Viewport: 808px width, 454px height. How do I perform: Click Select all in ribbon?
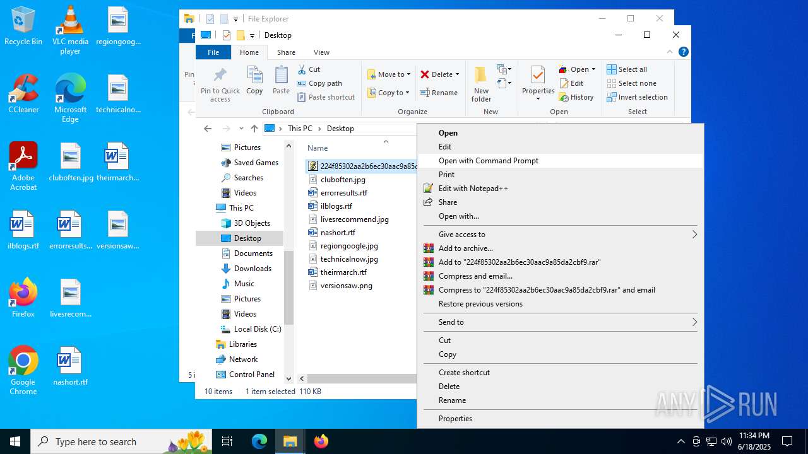pyautogui.click(x=627, y=69)
